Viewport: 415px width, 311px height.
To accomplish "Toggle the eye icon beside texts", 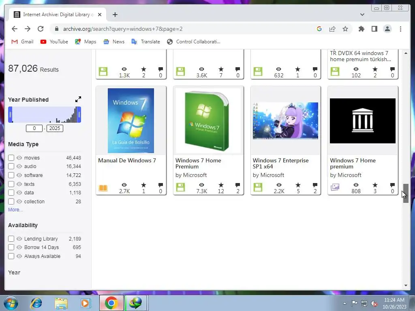I will coord(19,184).
